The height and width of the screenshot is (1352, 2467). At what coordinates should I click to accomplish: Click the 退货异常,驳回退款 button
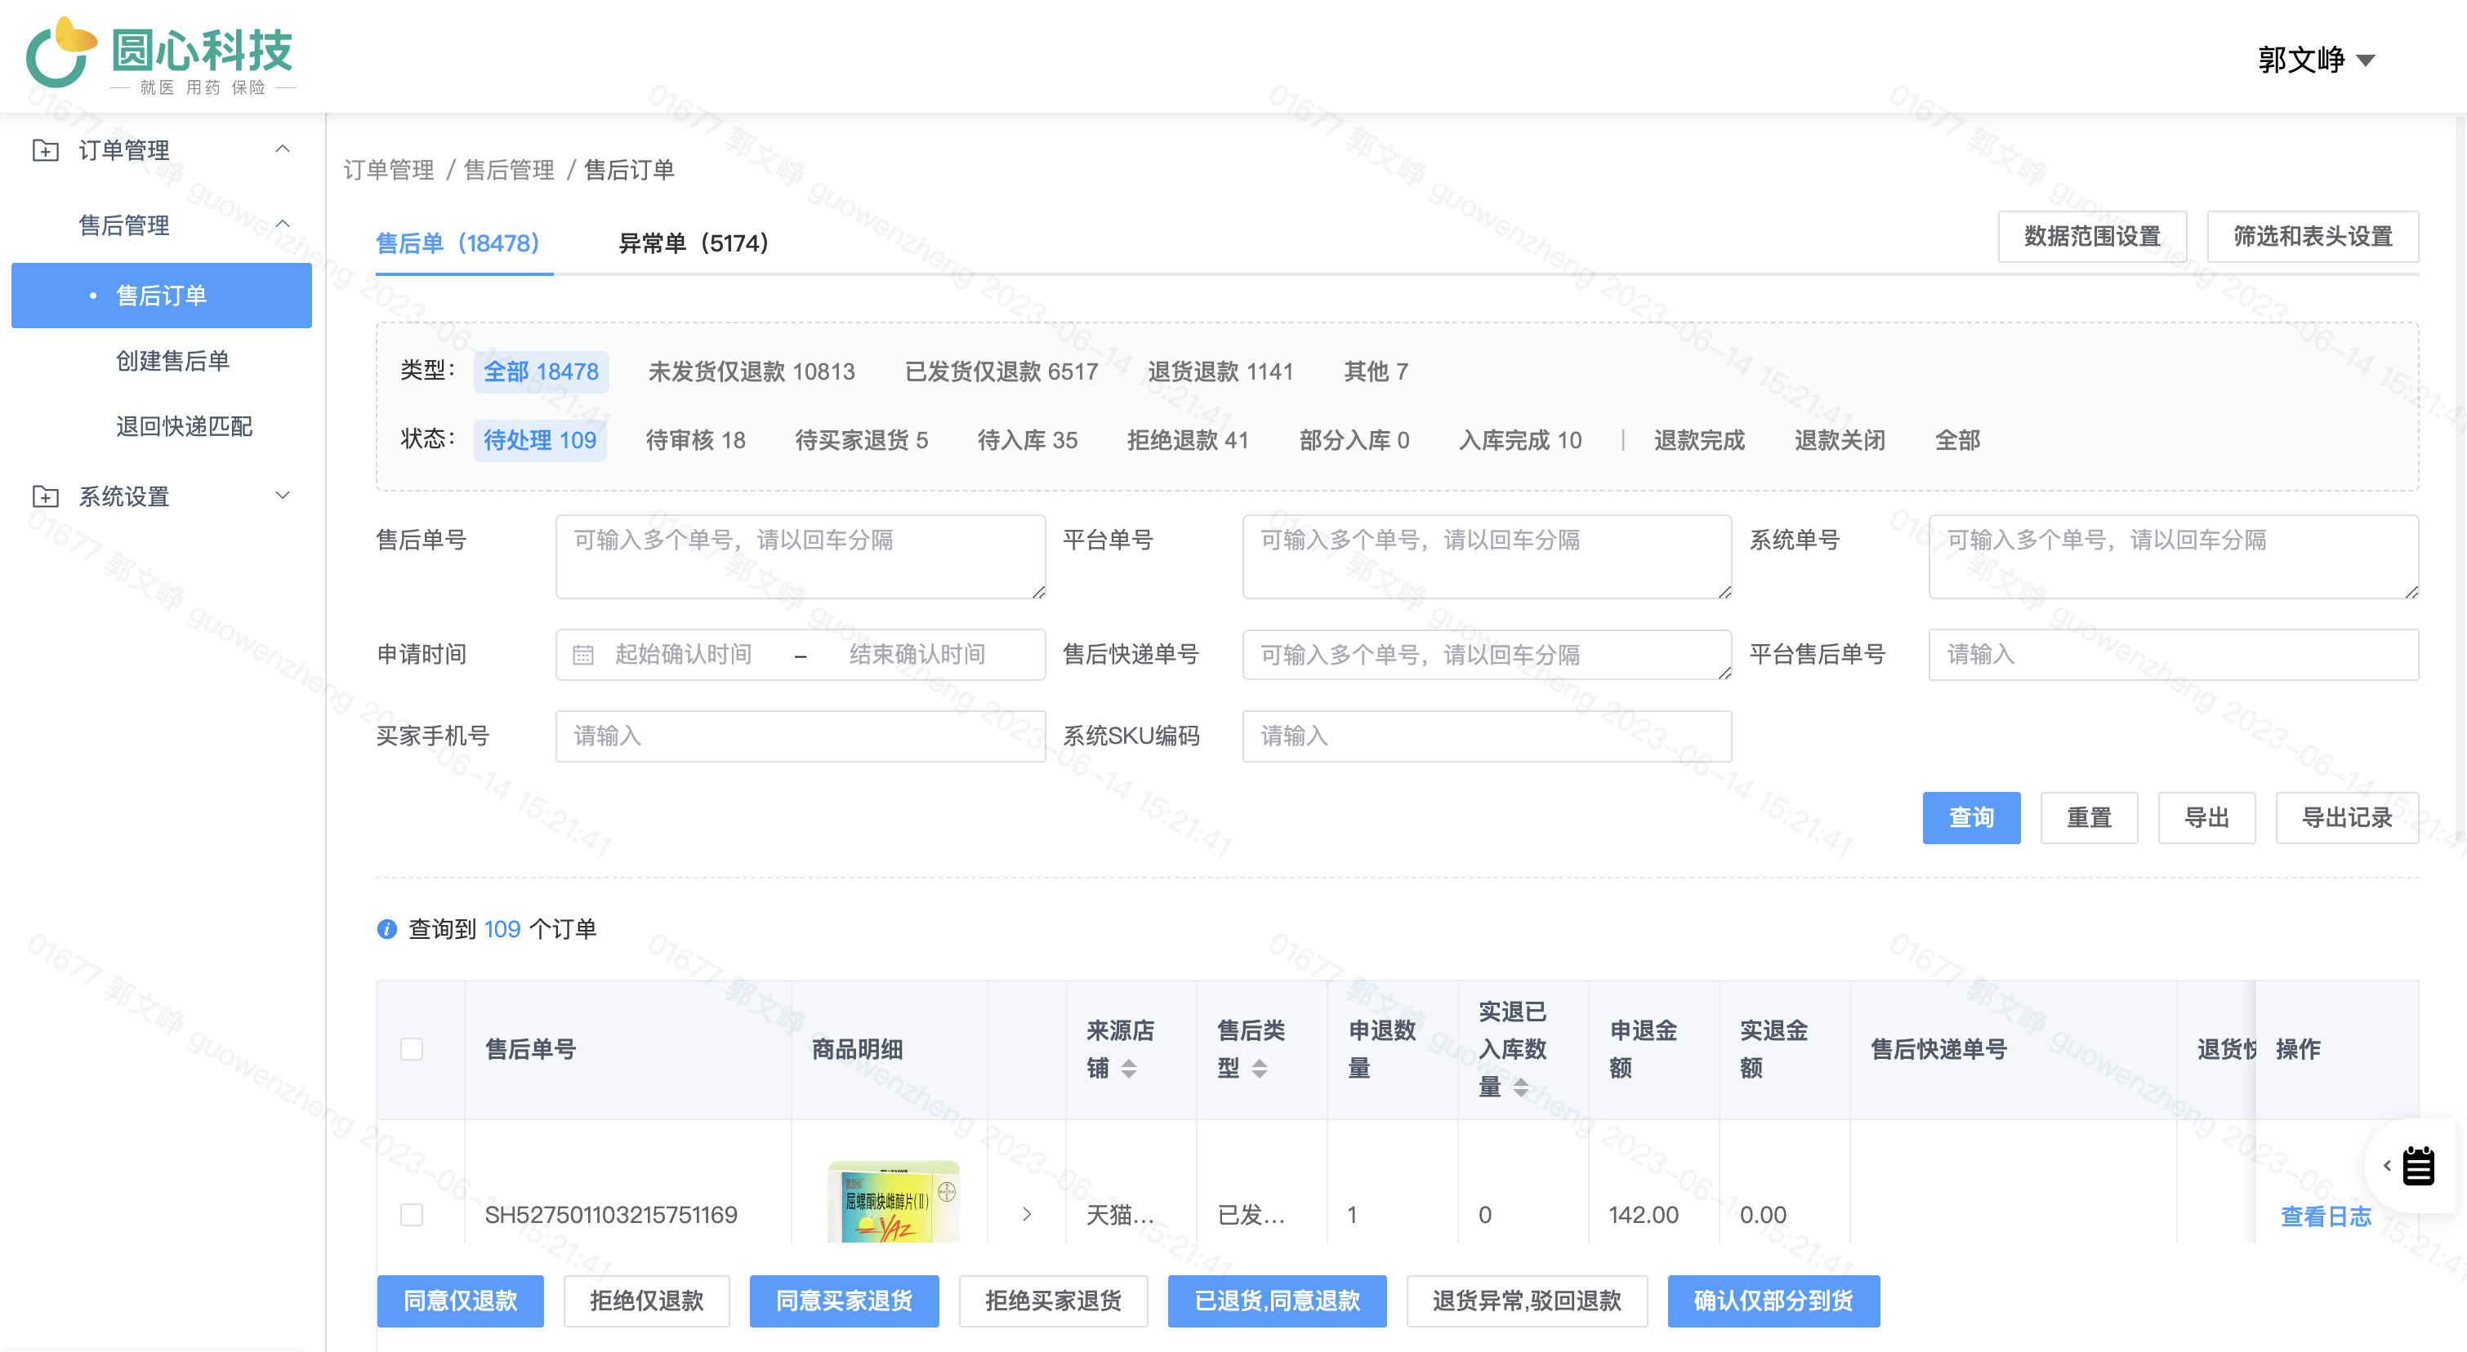(1528, 1301)
